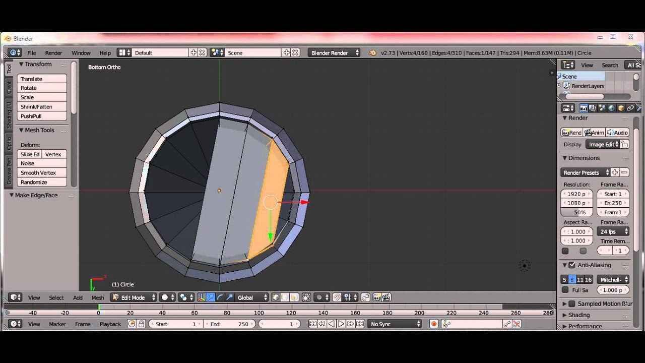Open the Mesh menu in 3D header
645x363 pixels.
[x=98, y=297]
